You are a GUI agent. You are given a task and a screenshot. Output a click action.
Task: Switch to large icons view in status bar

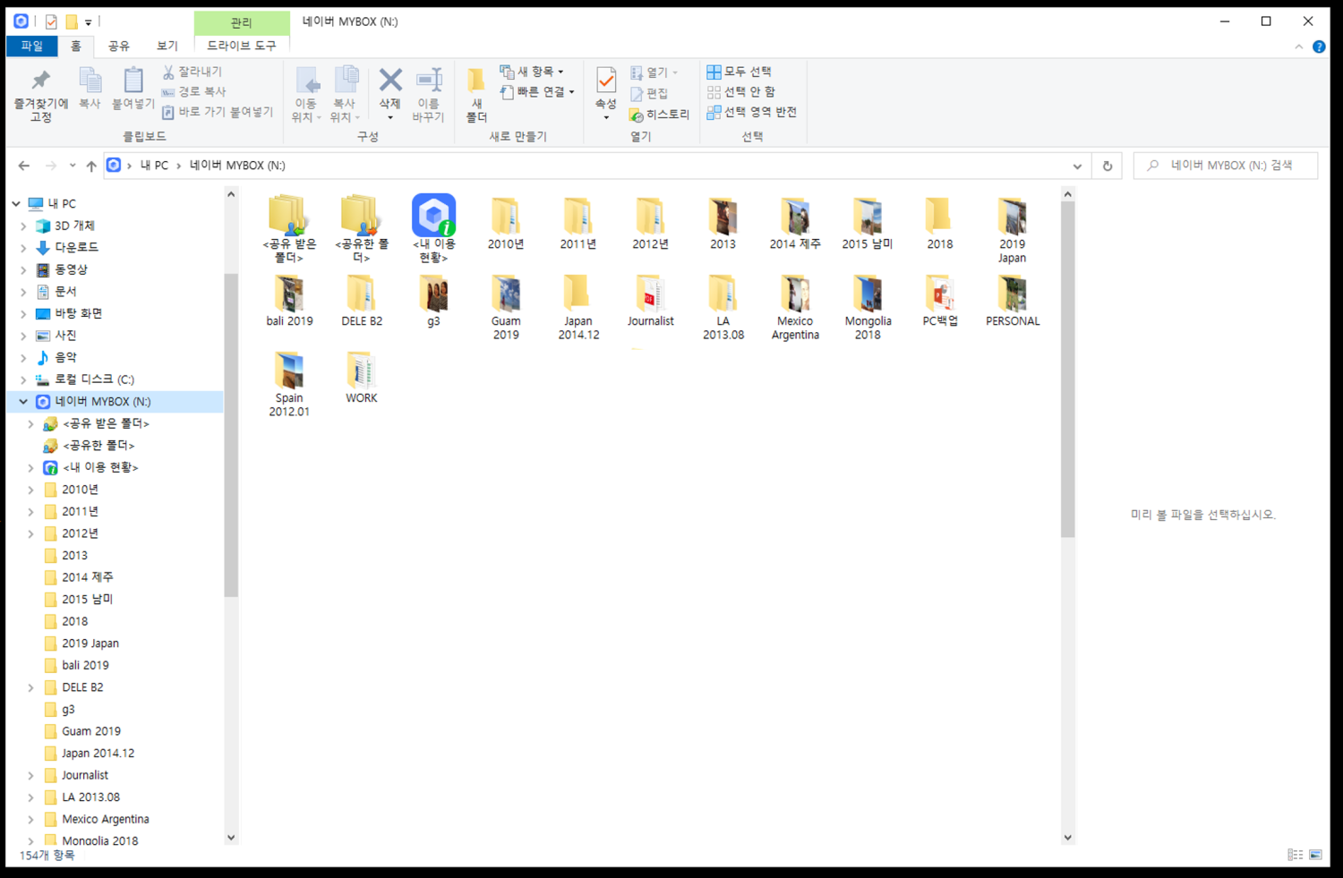coord(1315,855)
